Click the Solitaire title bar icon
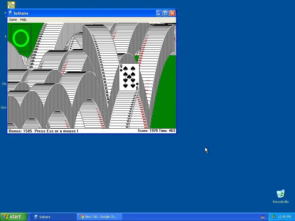Screen dimensions: 295x221 click(10, 13)
